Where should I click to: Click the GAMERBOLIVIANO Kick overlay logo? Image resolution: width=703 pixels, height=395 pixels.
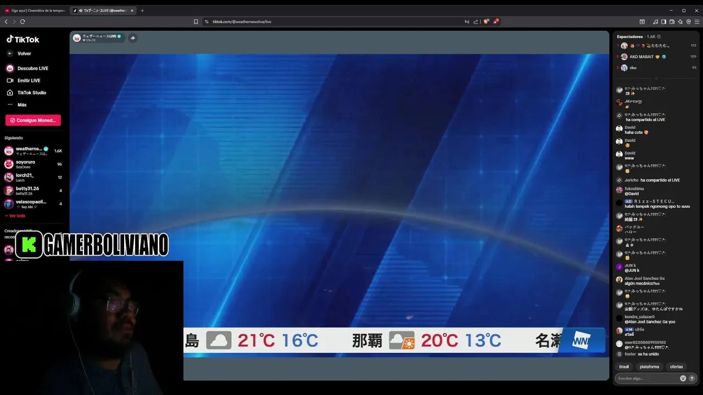pos(92,245)
